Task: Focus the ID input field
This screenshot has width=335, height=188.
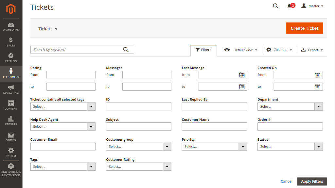Action: tap(138, 107)
